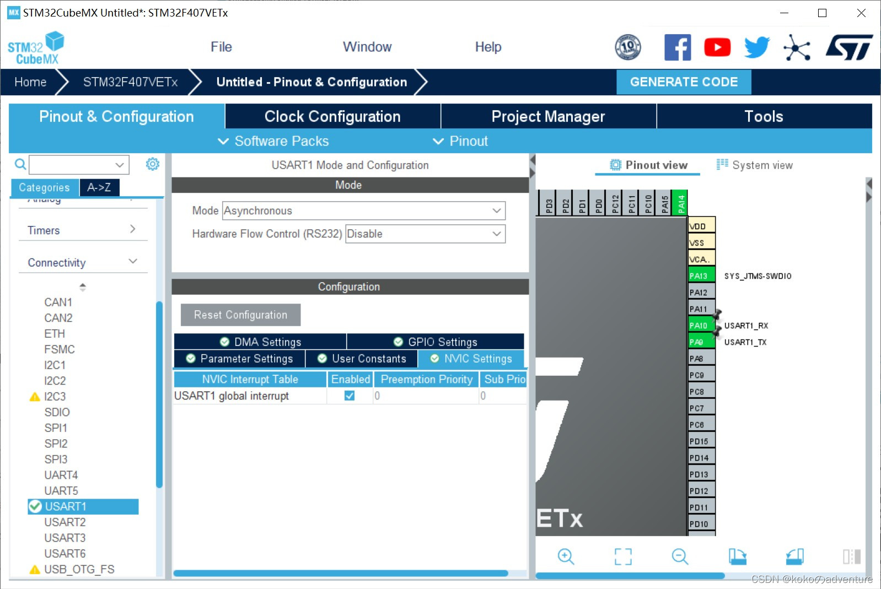Click the Untitled - Pinout & Configuration breadcrumb
Viewport: 881px width, 589px height.
pos(311,82)
